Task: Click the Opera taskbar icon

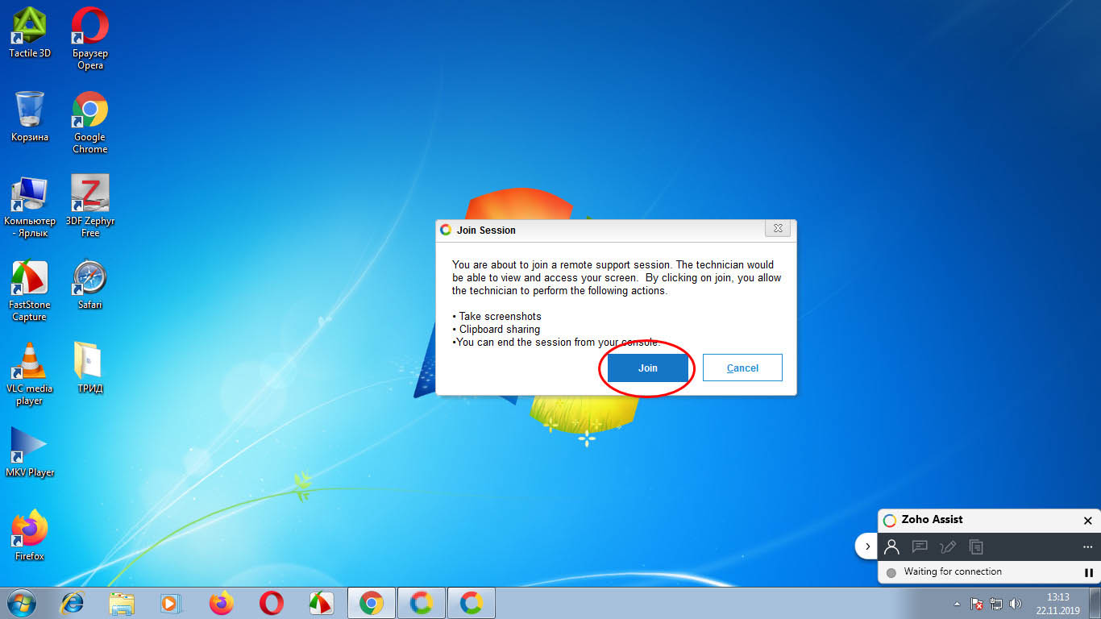Action: 272,603
